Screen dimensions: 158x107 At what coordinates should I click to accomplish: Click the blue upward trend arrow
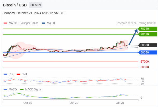point(133,37)
